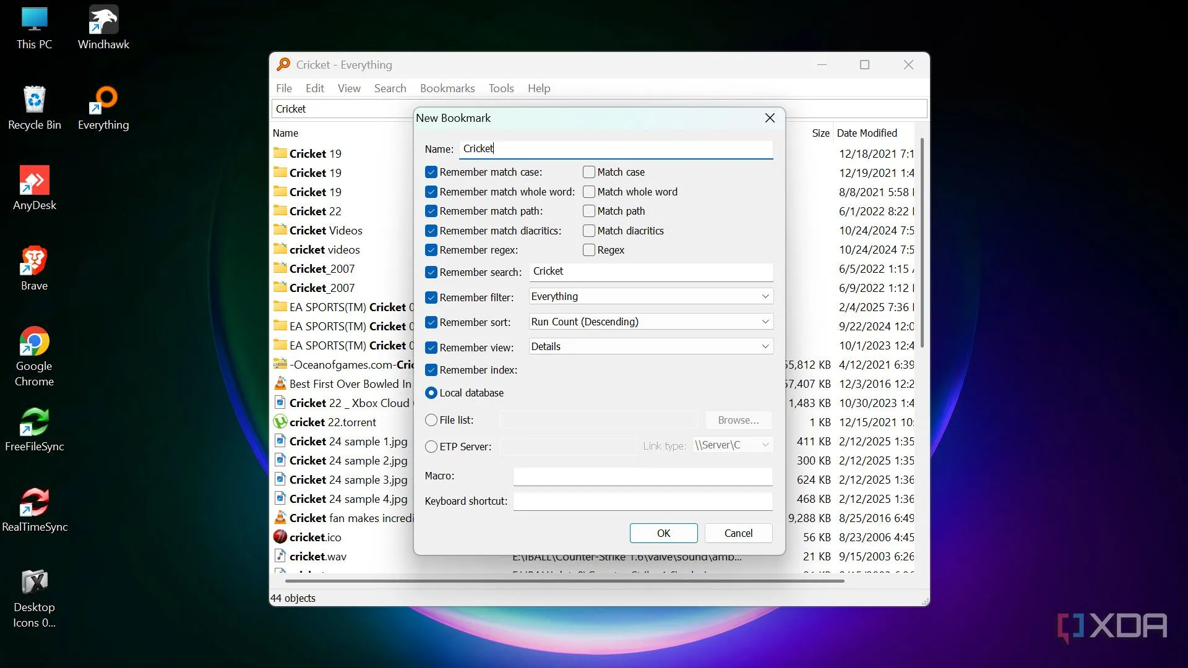This screenshot has width=1188, height=668.
Task: Open the This PC desktop icon
Action: coord(34,28)
